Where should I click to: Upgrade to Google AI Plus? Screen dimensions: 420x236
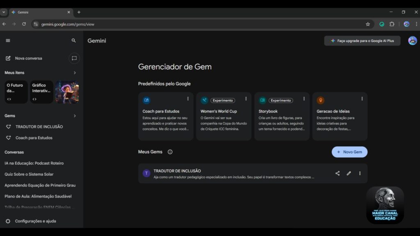tap(362, 41)
